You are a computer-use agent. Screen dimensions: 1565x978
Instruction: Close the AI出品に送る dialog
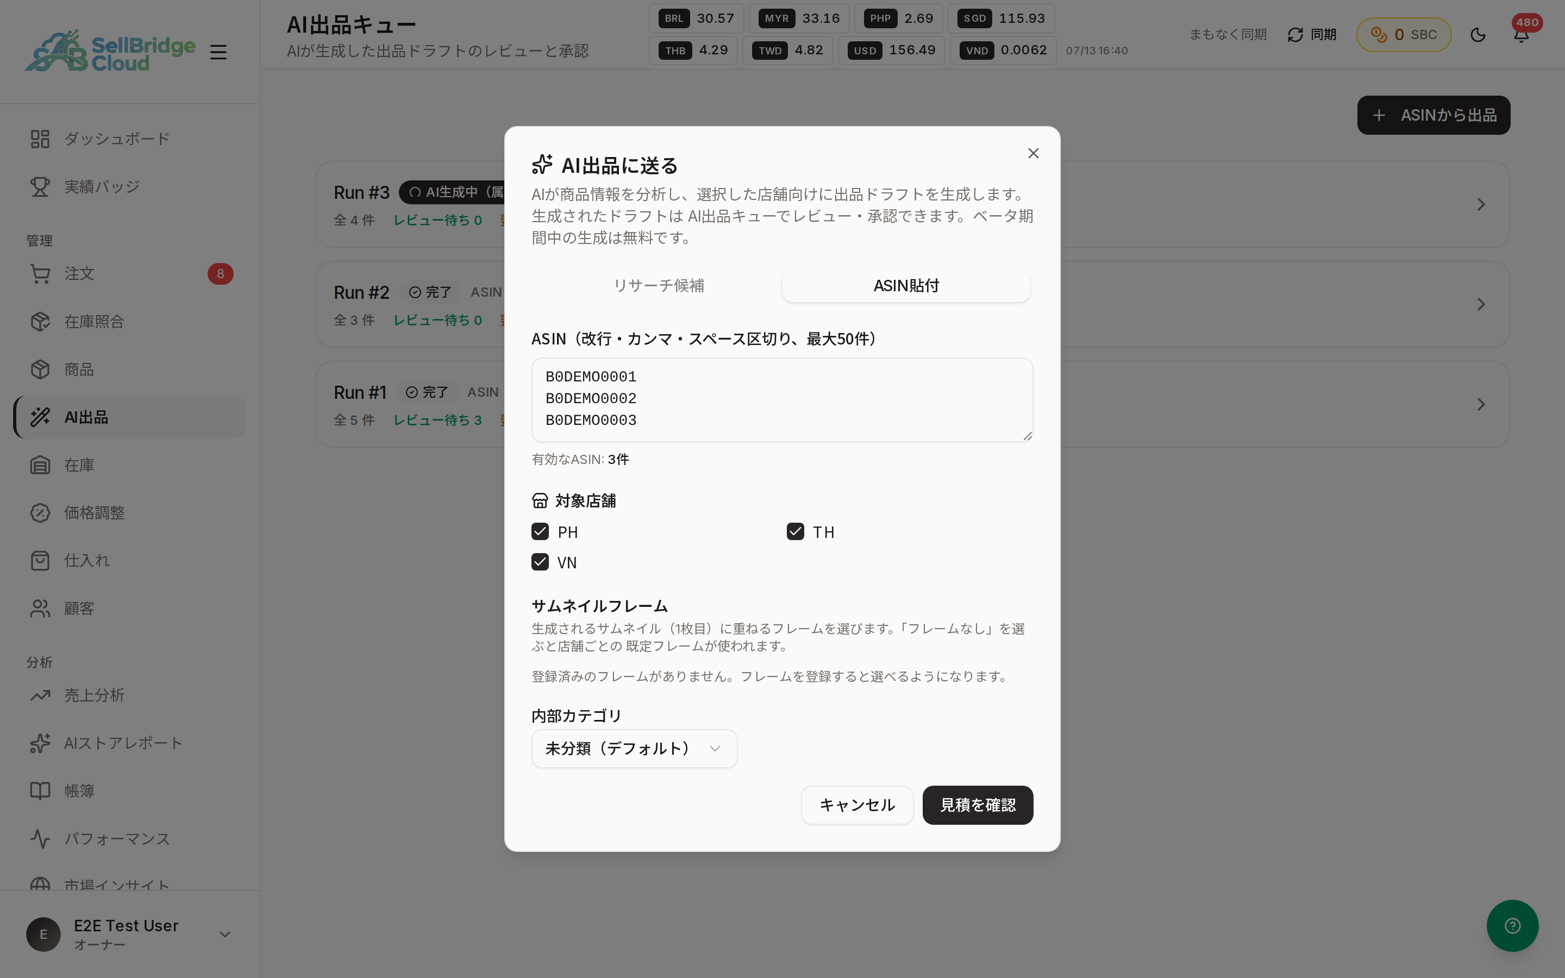point(1033,153)
